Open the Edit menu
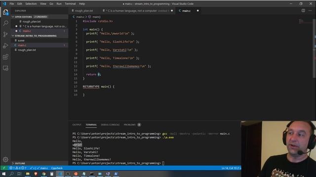 20,3
